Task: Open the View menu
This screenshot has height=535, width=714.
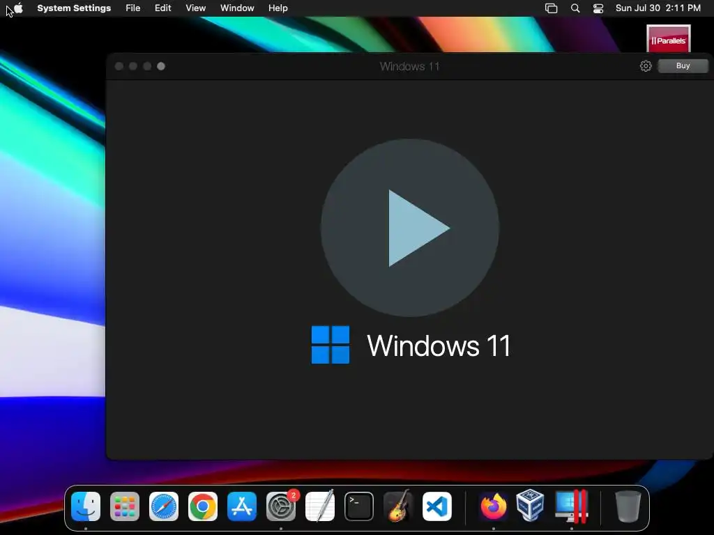Action: [196, 8]
